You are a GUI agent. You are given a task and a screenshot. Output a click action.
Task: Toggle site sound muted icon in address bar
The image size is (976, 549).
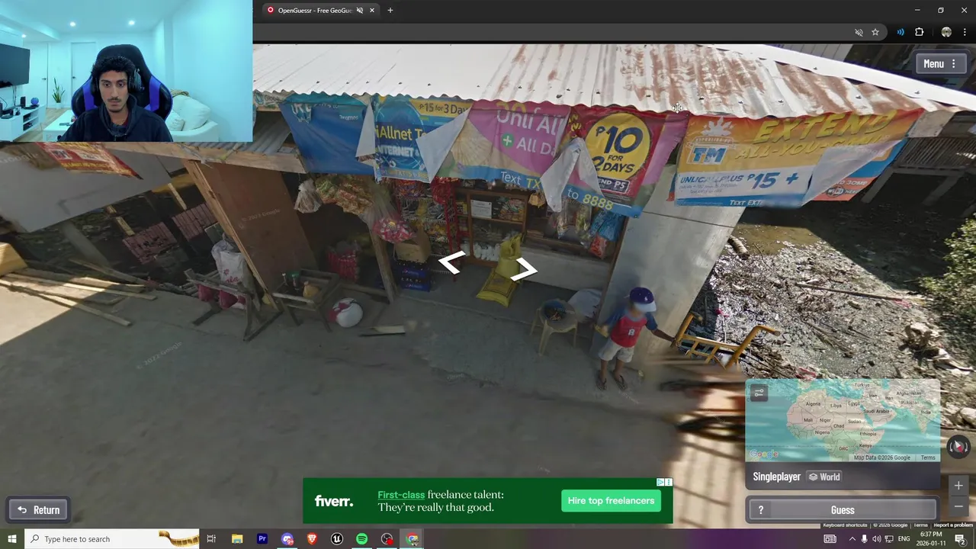[x=859, y=32]
